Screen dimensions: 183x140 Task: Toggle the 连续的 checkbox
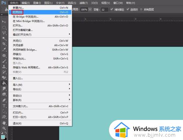pyautogui.click(x=128, y=10)
